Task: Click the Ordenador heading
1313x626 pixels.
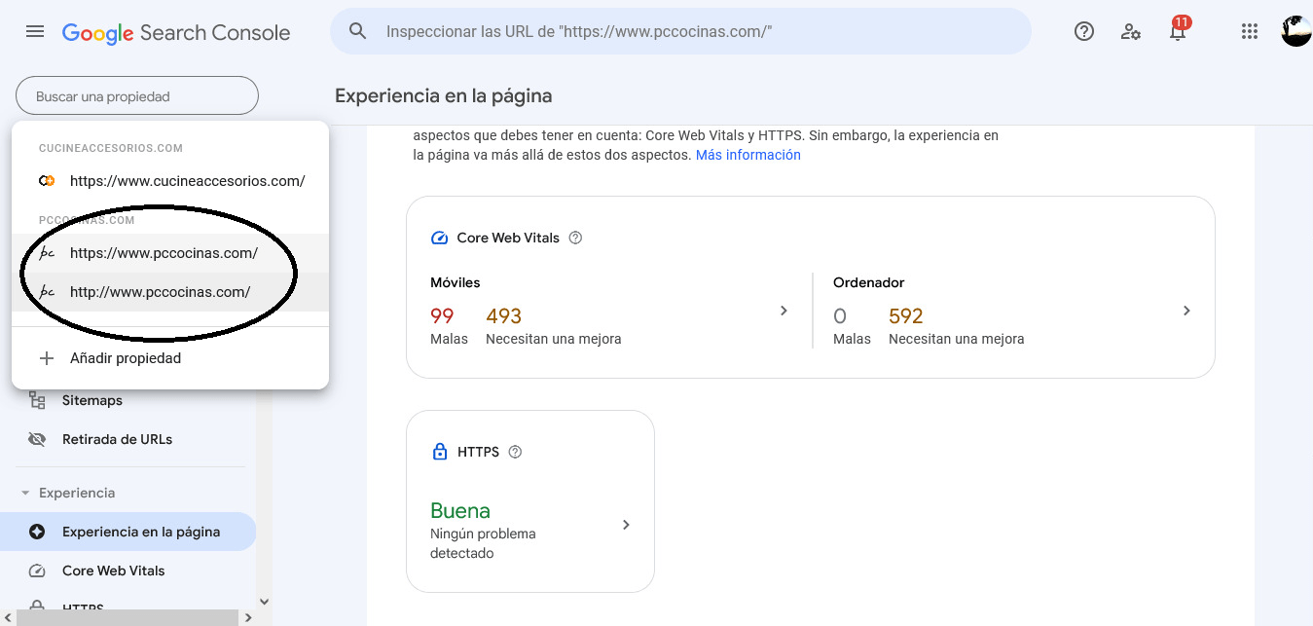Action: (869, 282)
